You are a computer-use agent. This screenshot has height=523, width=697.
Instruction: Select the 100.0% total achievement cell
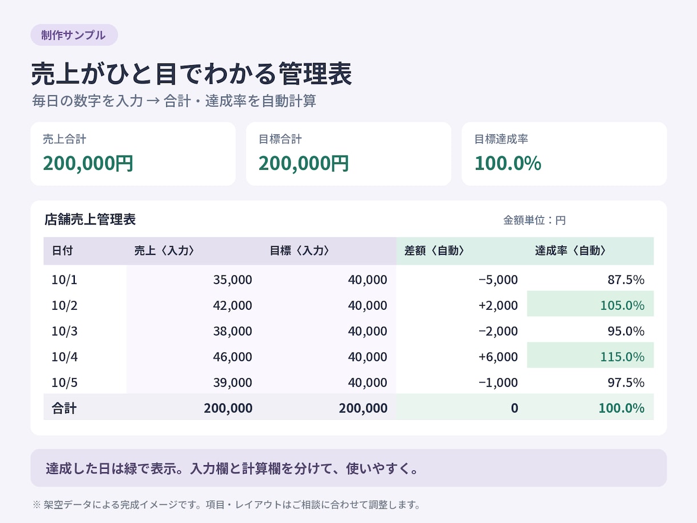[590, 407]
